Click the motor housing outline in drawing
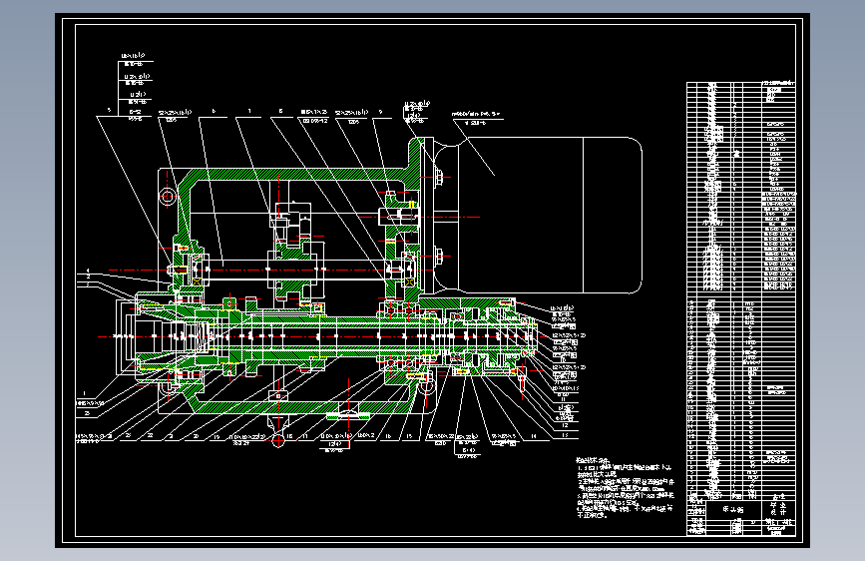The image size is (865, 561). (538, 215)
